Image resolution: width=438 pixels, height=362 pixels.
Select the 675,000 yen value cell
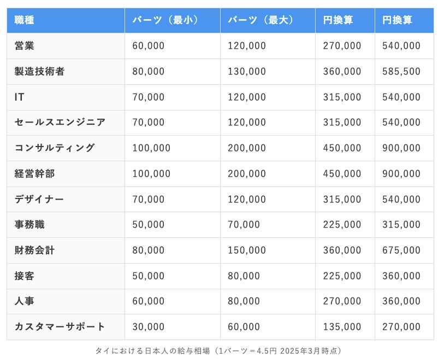click(x=401, y=250)
